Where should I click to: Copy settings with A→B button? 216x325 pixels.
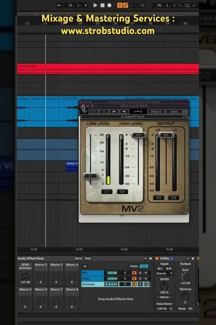pos(138,111)
